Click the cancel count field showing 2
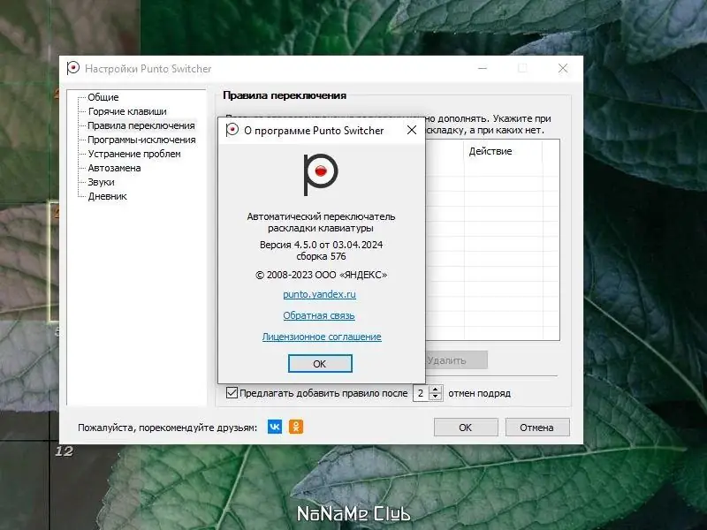Screen dimensions: 707x530 [x=422, y=393]
